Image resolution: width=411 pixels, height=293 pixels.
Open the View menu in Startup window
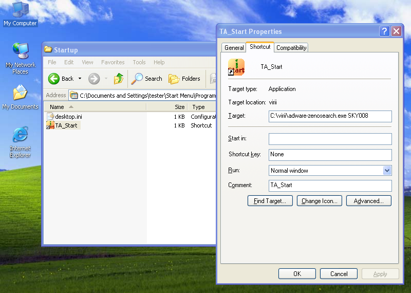pyautogui.click(x=87, y=62)
